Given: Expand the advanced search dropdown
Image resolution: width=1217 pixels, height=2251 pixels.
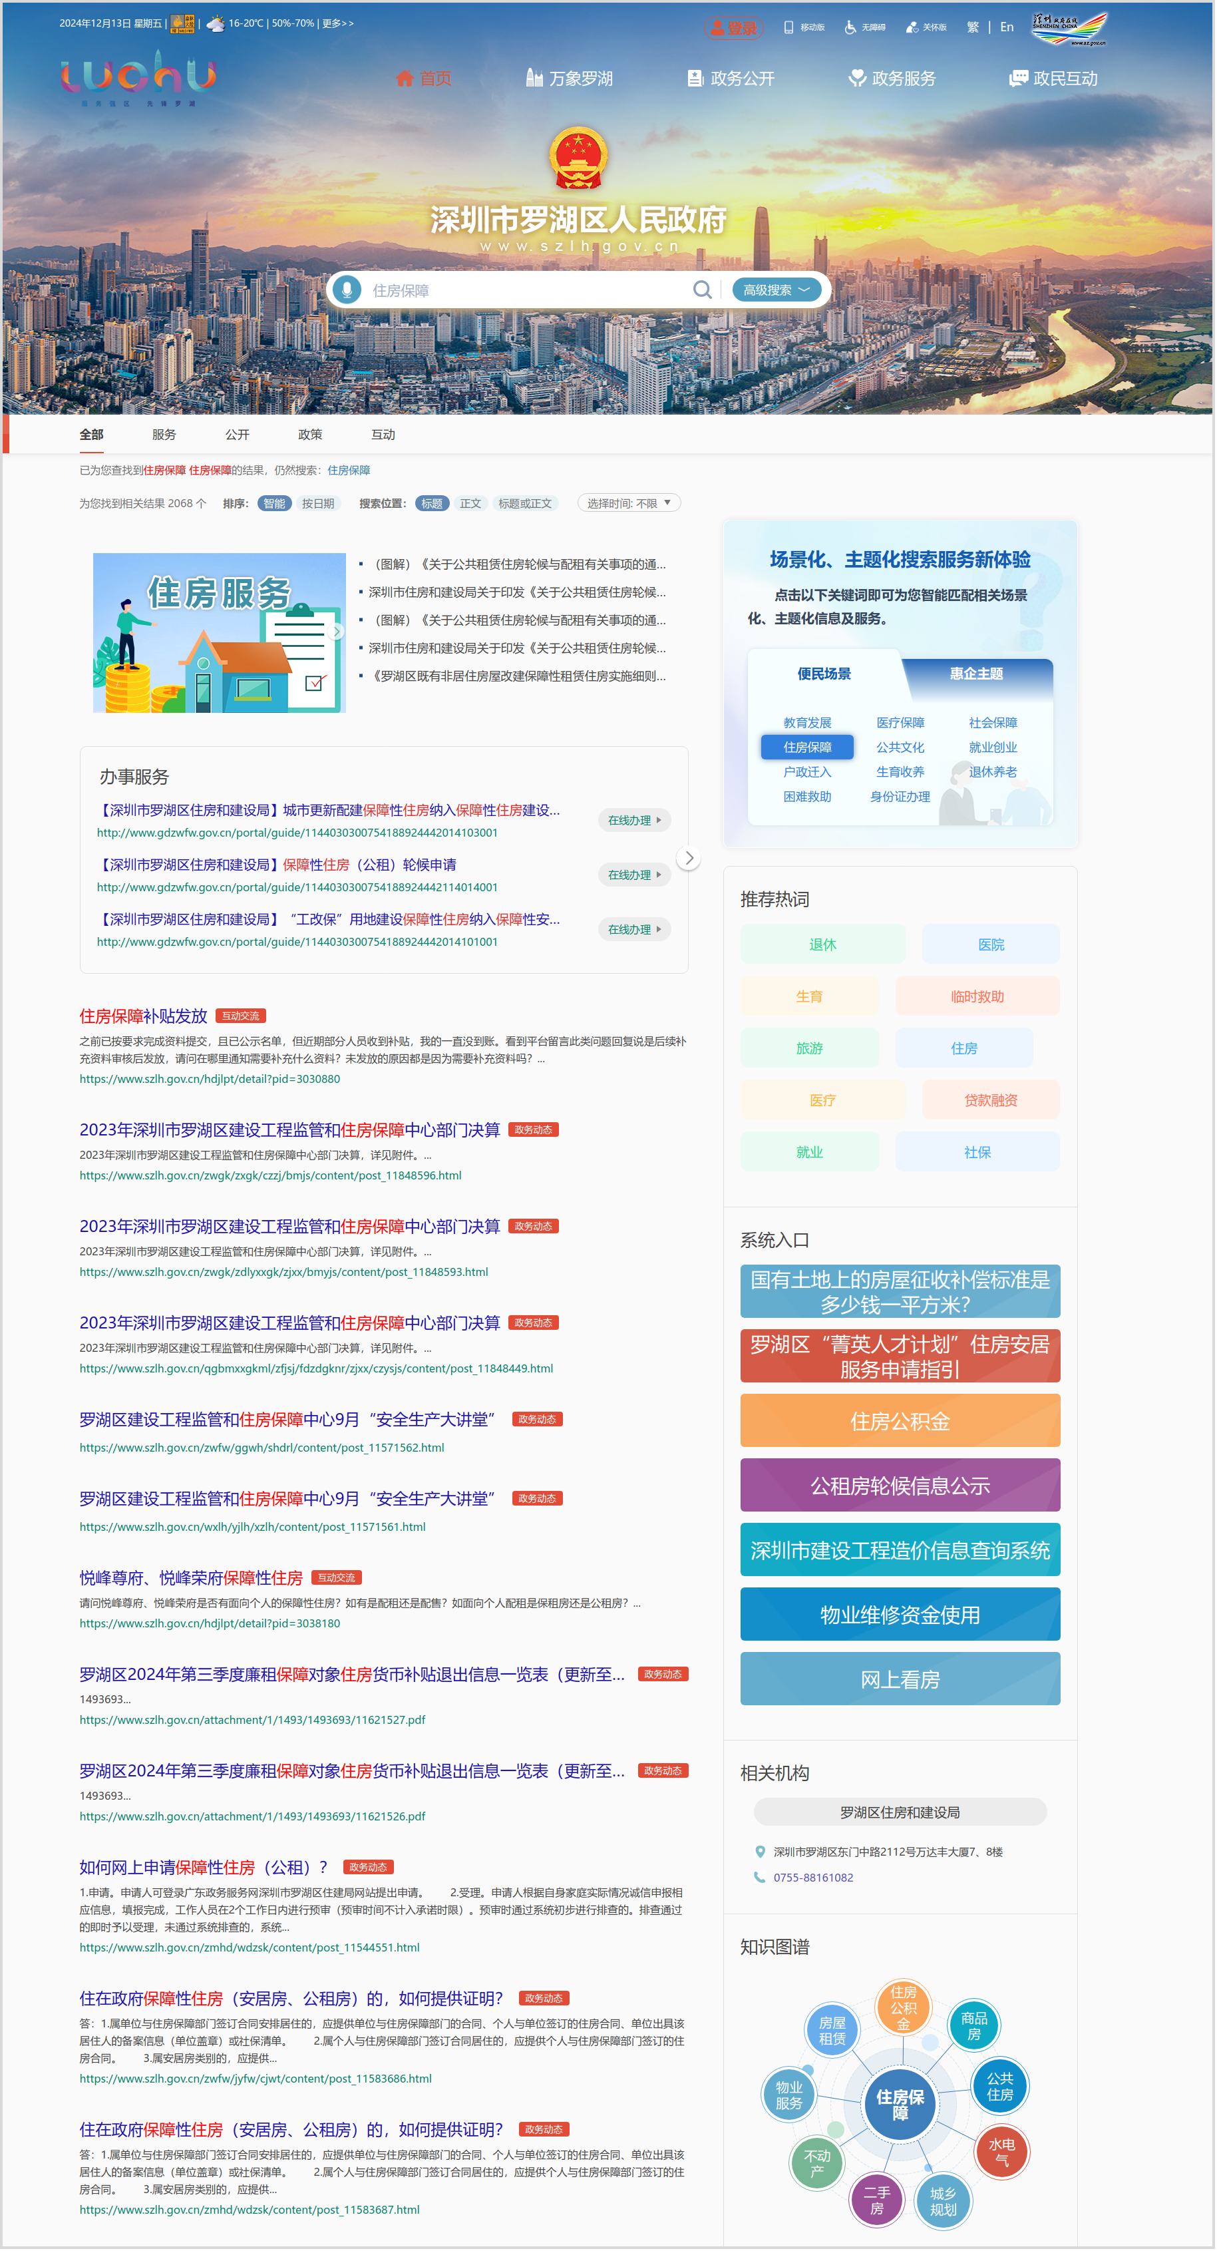Looking at the screenshot, I should (776, 290).
